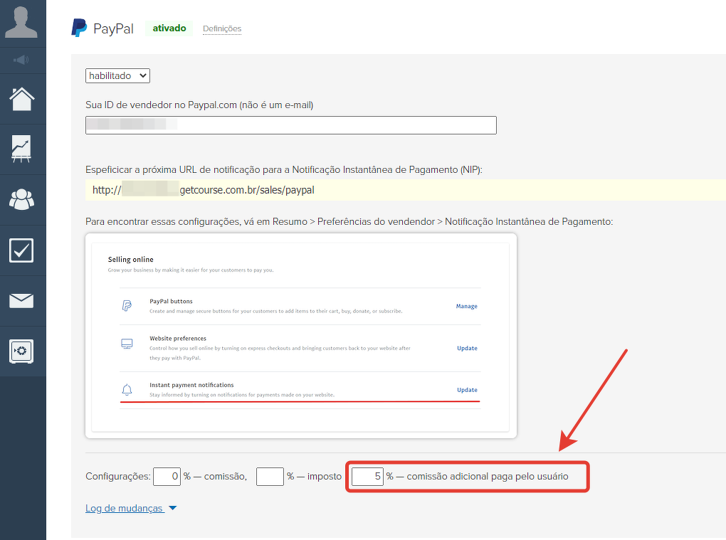Click the IPN notification URL text

[x=204, y=191]
